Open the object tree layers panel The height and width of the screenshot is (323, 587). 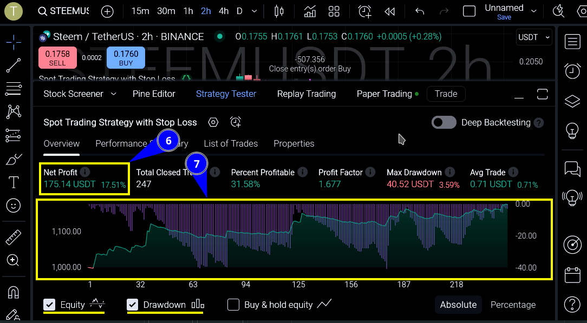click(572, 101)
